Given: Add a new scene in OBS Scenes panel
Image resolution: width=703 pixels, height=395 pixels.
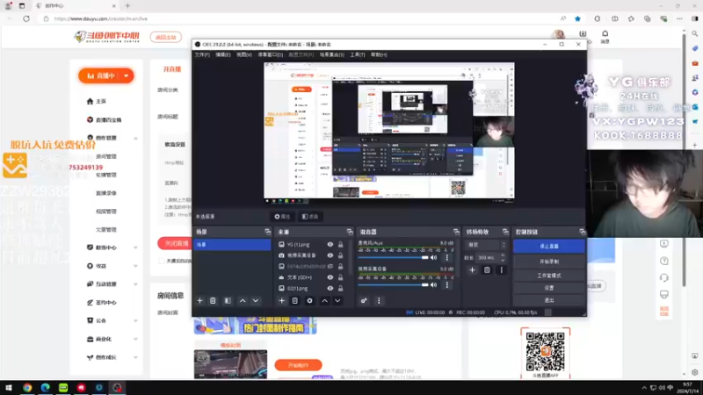Looking at the screenshot, I should pos(200,301).
